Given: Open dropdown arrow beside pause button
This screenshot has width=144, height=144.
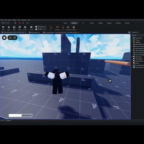Looking at the screenshot, I should (x=17, y=23).
